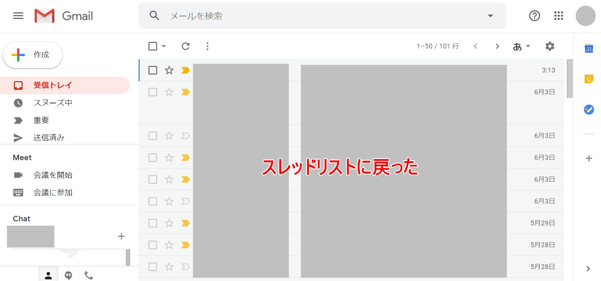The height and width of the screenshot is (281, 601).
Task: Collapse side panel chevron arrow
Action: [x=588, y=269]
